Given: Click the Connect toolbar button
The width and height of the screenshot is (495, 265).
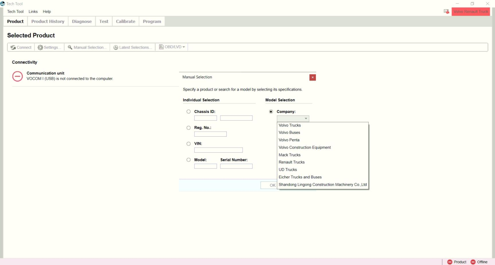Looking at the screenshot, I should [21, 47].
